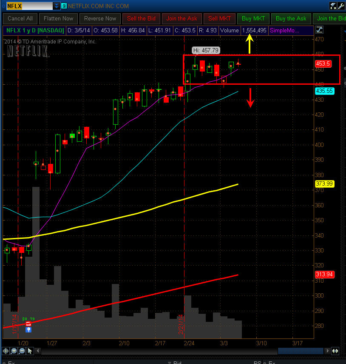Click the Join the Bid button
346x364 pixels.
tap(330, 19)
